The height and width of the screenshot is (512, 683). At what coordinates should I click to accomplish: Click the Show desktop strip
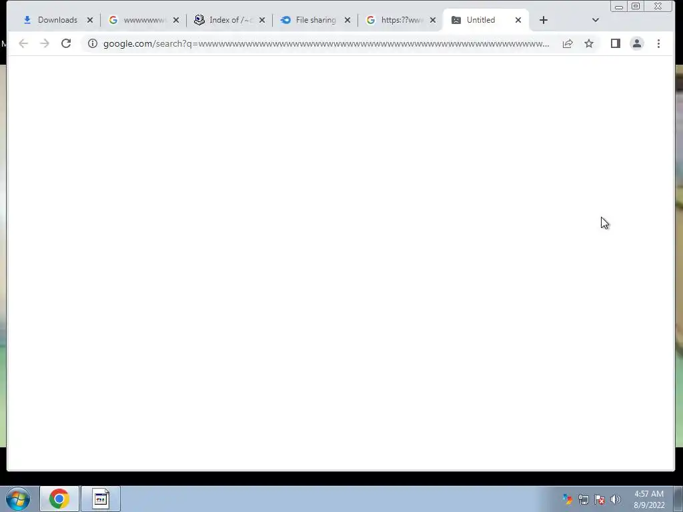tap(678, 499)
